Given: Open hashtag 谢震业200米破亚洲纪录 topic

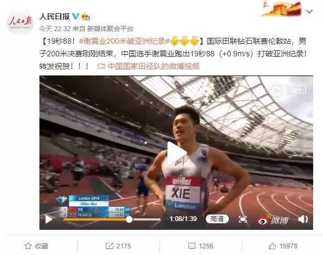Looking at the screenshot, I should tap(124, 42).
